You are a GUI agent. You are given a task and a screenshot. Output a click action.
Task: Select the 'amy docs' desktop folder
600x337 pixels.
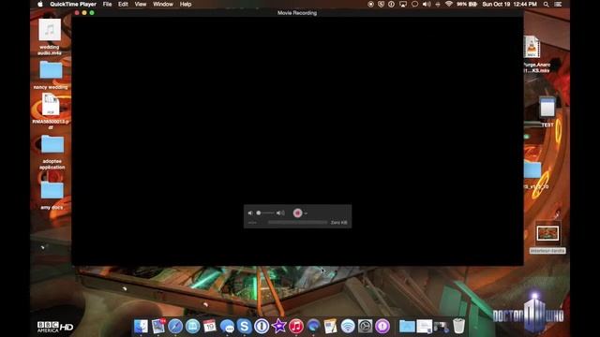click(x=52, y=195)
